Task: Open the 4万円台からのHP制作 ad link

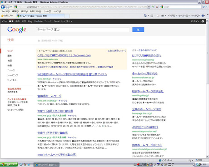Action: 145,127
